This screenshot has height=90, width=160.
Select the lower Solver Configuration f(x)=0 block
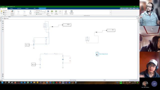(x=33, y=64)
